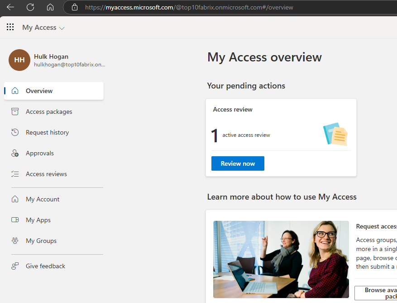The height and width of the screenshot is (303, 397).
Task: Click the My Apps window icon
Action: click(x=15, y=220)
